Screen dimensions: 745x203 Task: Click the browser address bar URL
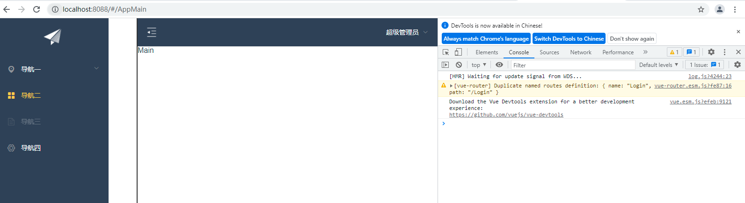[x=104, y=9]
